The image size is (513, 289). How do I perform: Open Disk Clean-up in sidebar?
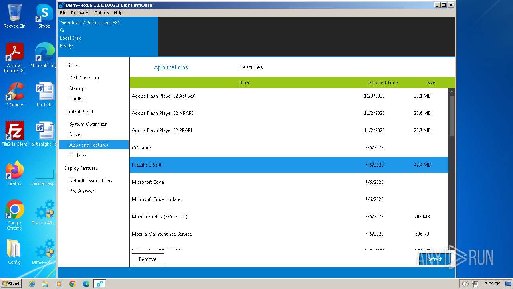click(84, 78)
